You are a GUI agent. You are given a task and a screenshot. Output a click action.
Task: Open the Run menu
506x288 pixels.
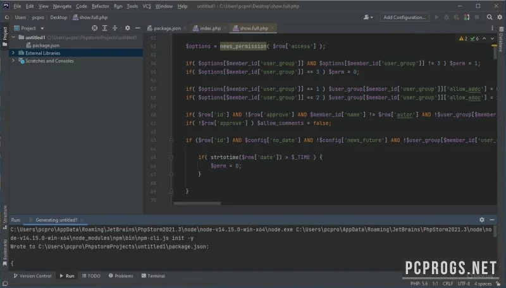tap(118, 6)
